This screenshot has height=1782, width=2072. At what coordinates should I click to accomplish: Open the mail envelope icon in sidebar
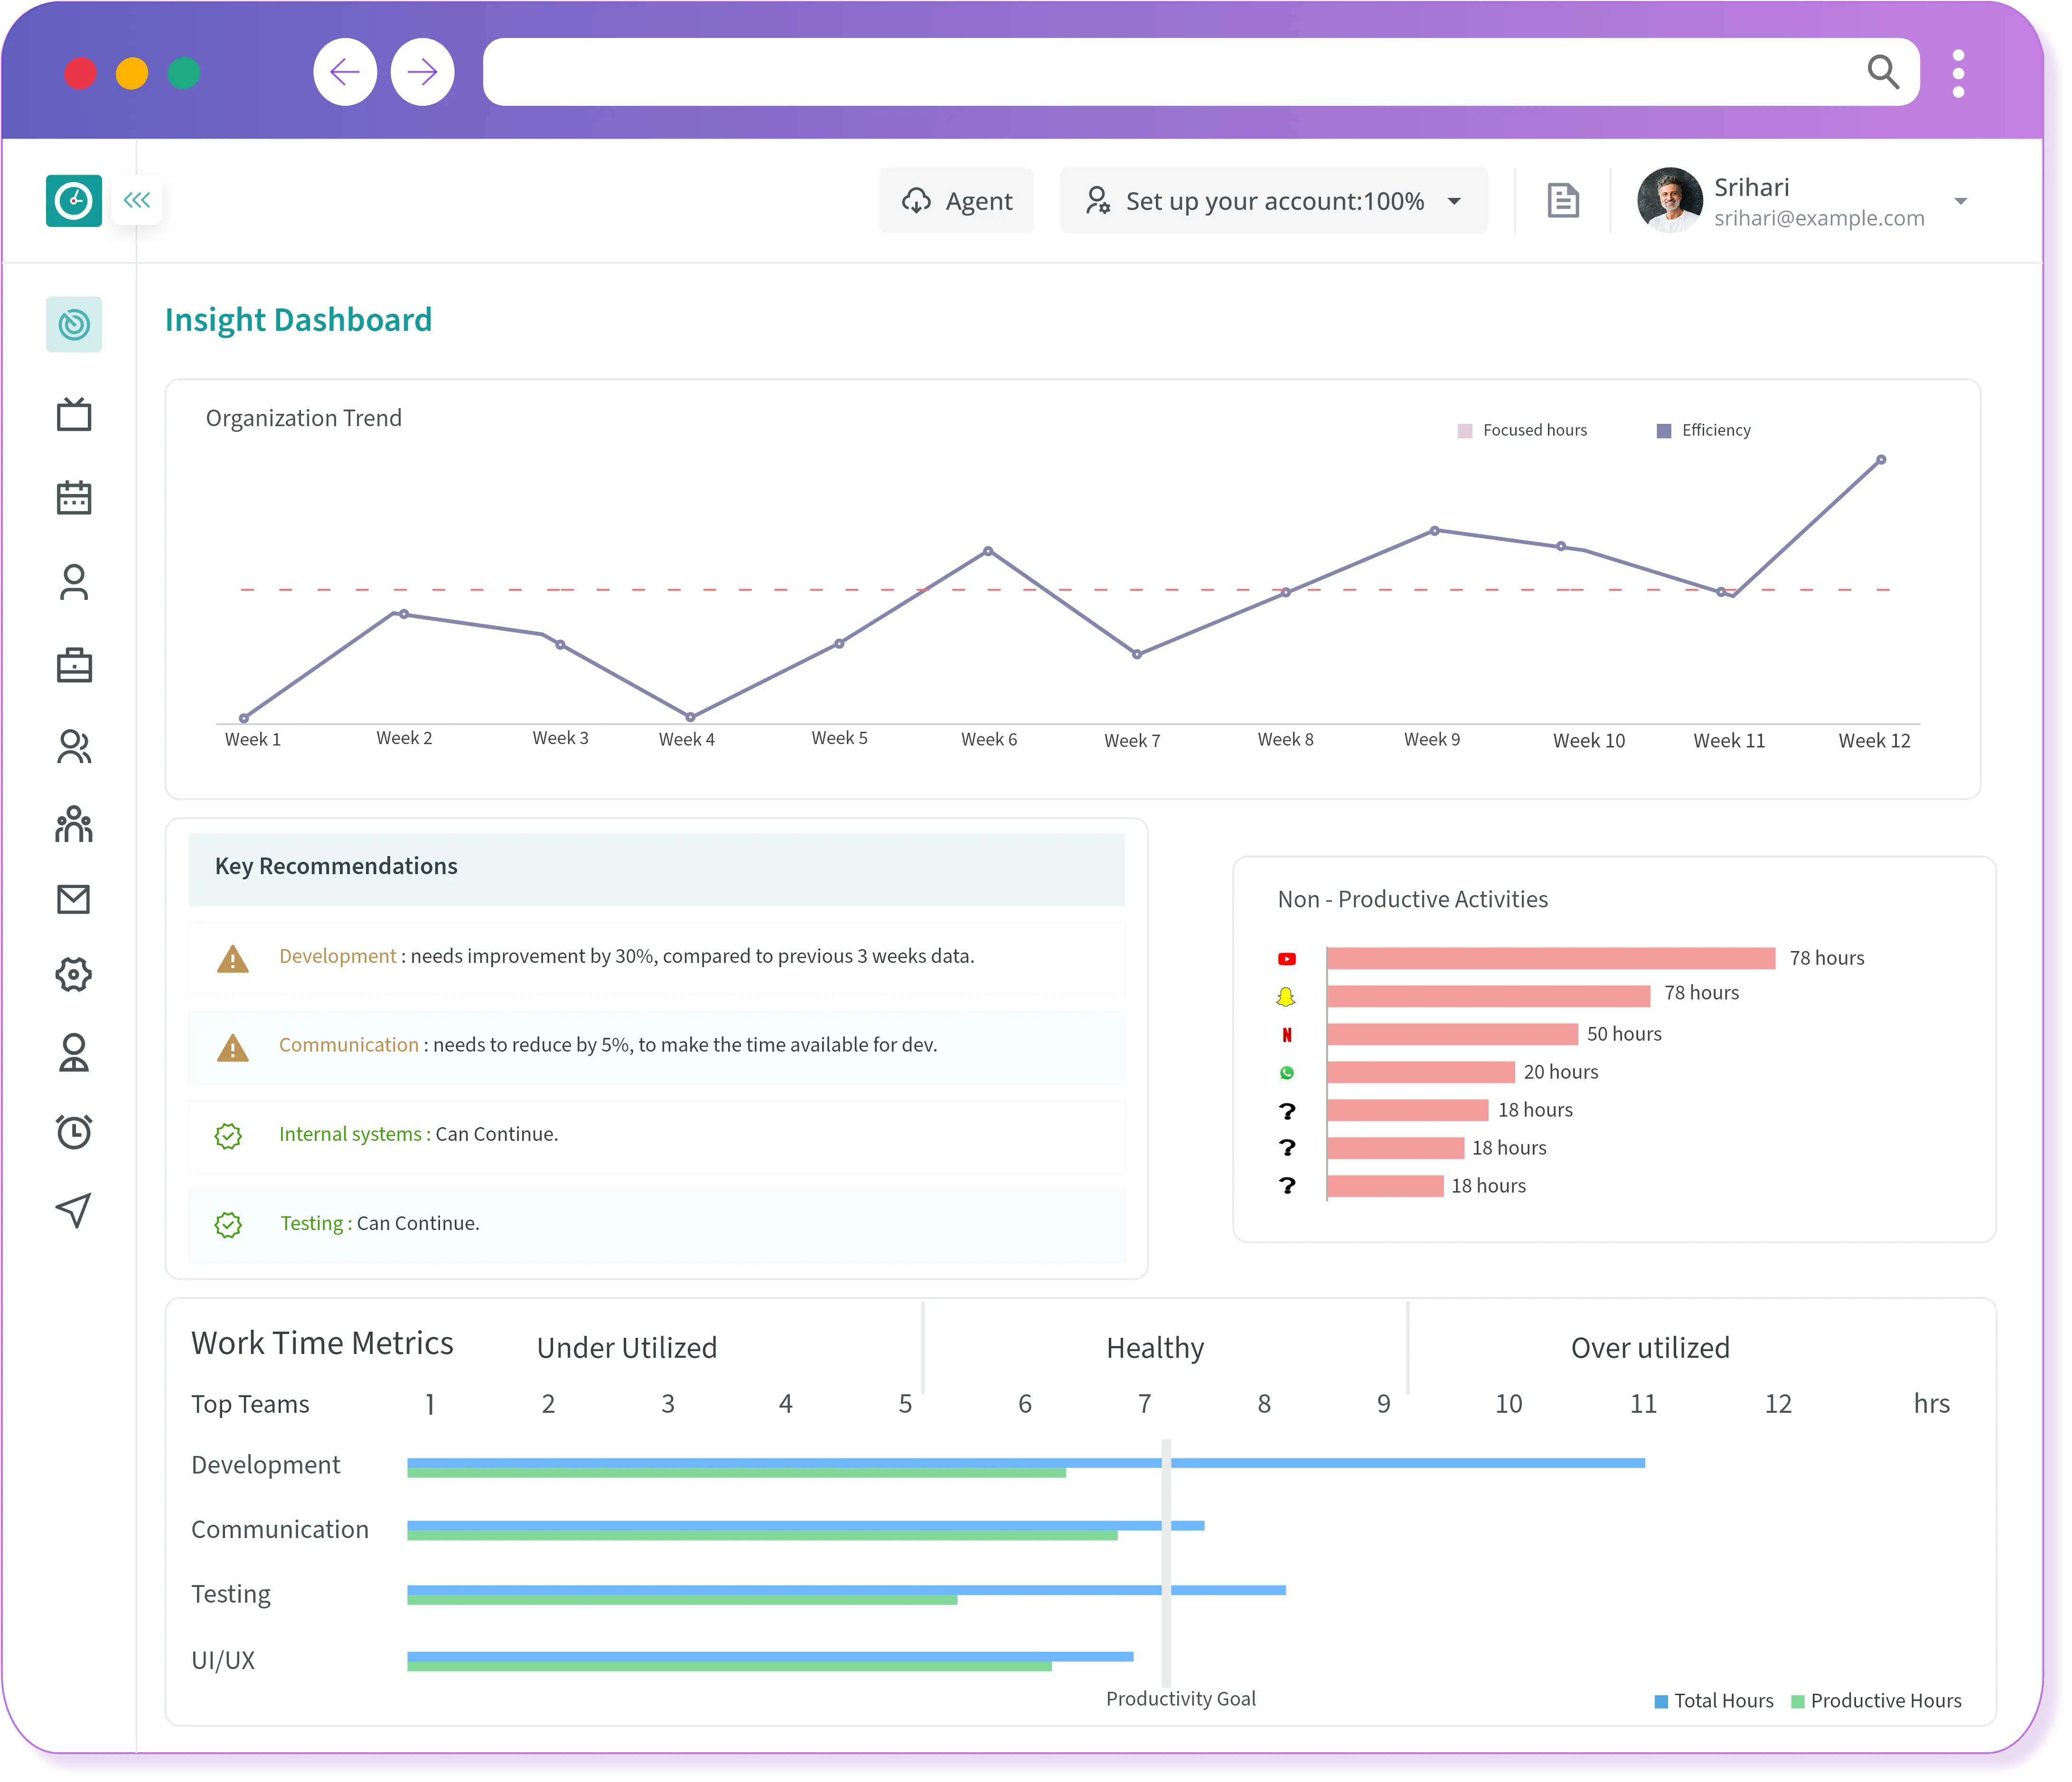coord(73,899)
